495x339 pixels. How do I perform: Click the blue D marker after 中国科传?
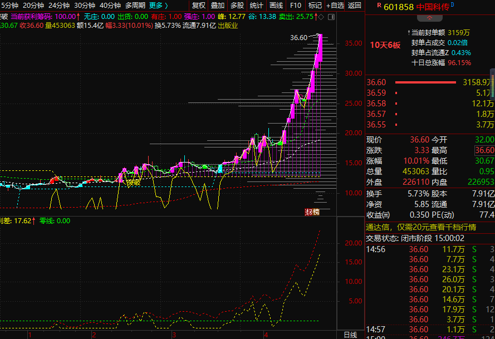pos(452,4)
